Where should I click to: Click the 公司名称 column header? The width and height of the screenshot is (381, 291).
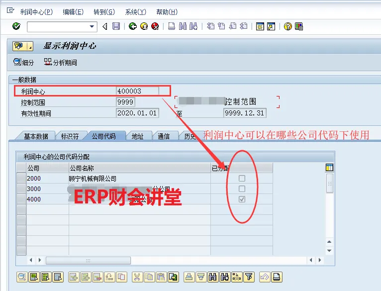pyautogui.click(x=140, y=168)
